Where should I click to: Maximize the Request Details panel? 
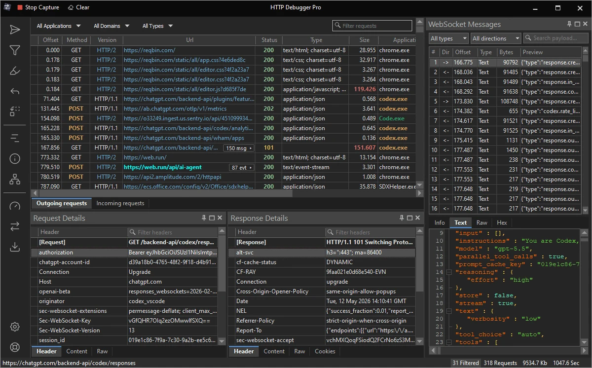coord(212,218)
